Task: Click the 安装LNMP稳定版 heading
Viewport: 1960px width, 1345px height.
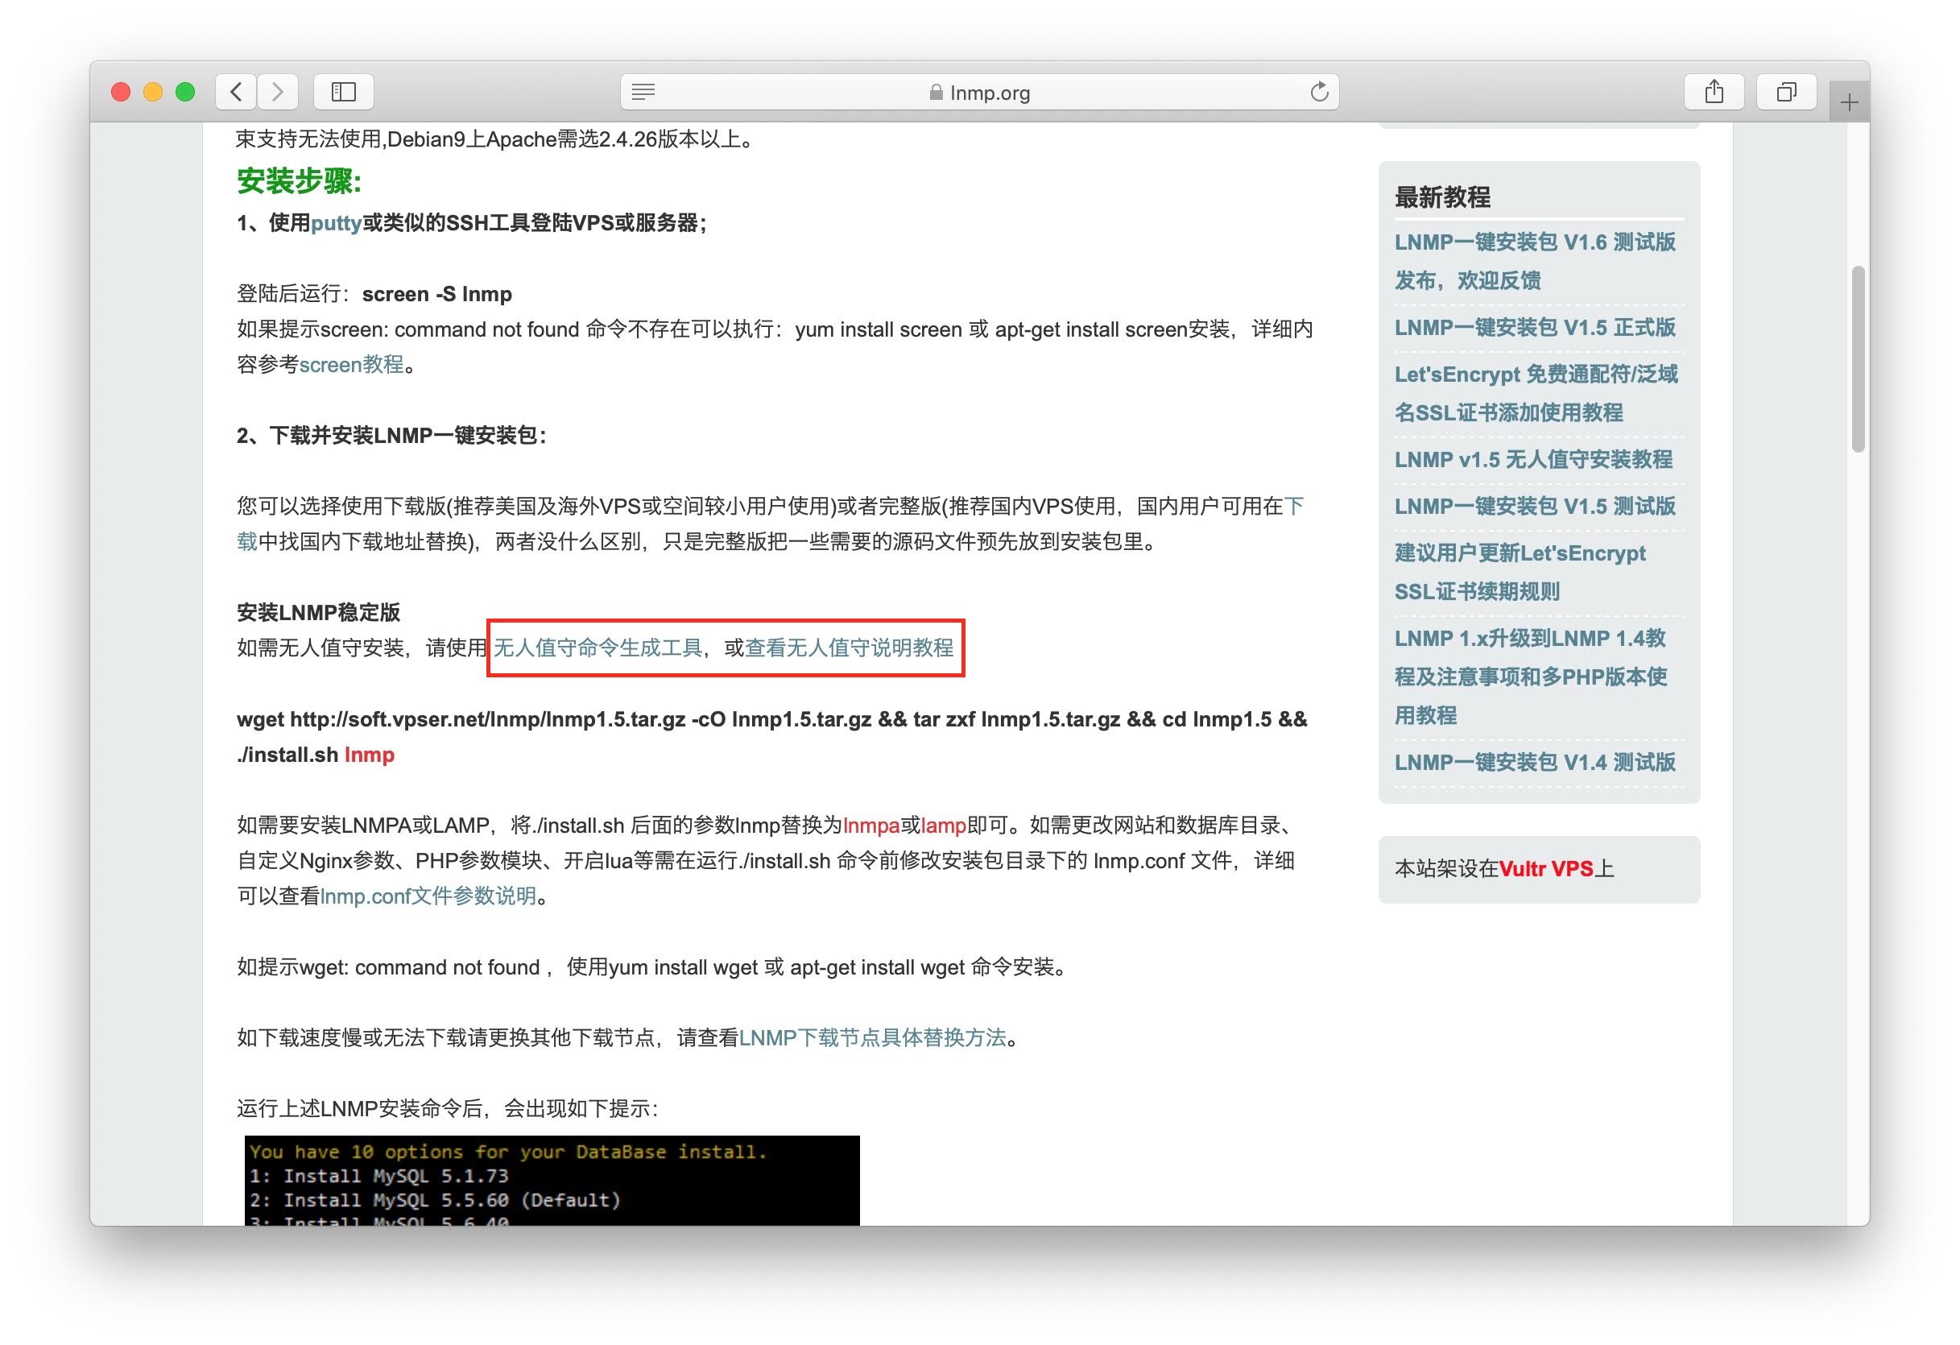Action: coord(318,612)
